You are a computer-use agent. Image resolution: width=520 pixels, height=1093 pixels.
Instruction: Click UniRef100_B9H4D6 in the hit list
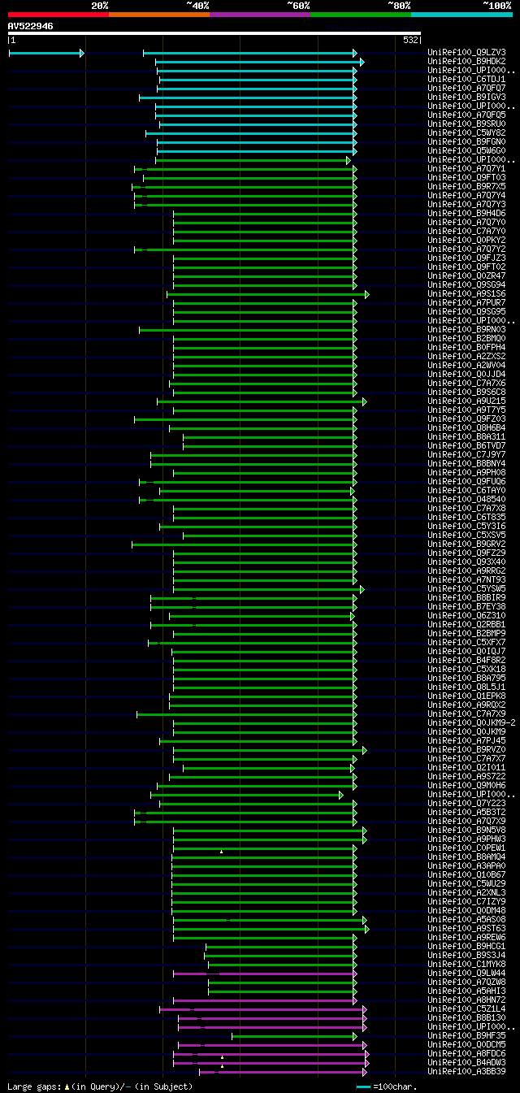pos(466,214)
